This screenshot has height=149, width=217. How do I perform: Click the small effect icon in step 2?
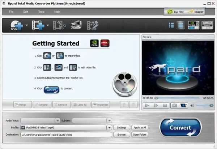73,67
